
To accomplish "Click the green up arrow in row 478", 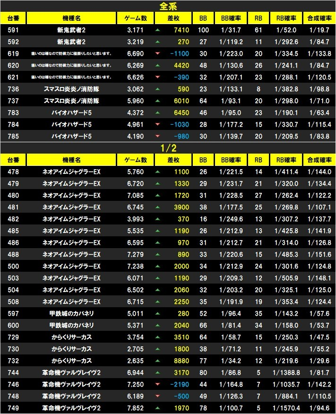I will (157, 172).
